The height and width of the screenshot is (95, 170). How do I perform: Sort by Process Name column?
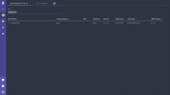click(63, 19)
